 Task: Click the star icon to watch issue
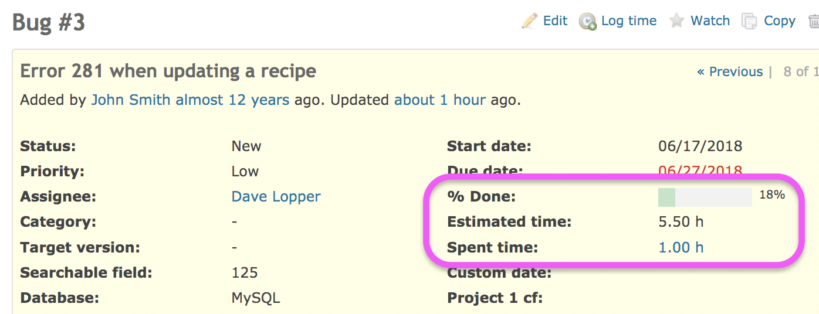click(677, 21)
